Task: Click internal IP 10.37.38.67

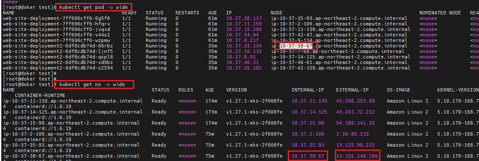Action: (308, 156)
